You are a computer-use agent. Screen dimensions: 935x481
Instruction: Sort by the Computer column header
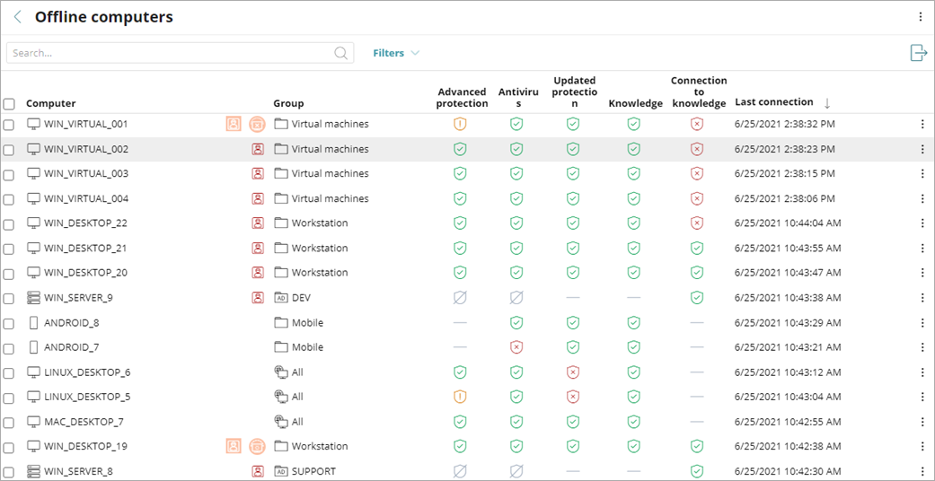click(51, 104)
